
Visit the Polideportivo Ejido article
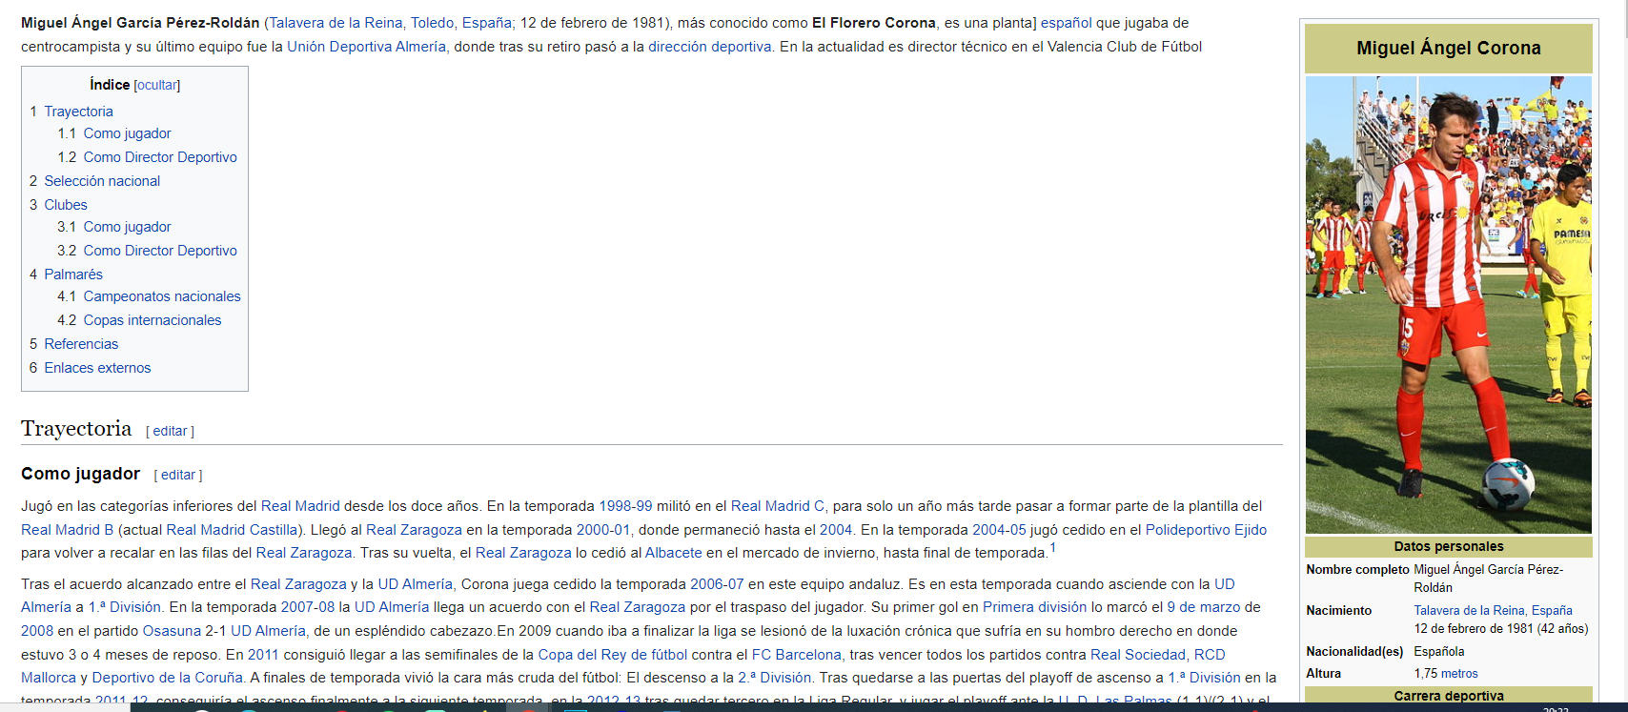point(1206,530)
